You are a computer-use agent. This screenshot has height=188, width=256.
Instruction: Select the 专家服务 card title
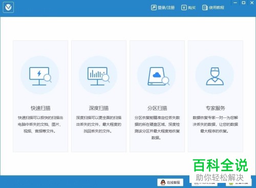(x=216, y=108)
